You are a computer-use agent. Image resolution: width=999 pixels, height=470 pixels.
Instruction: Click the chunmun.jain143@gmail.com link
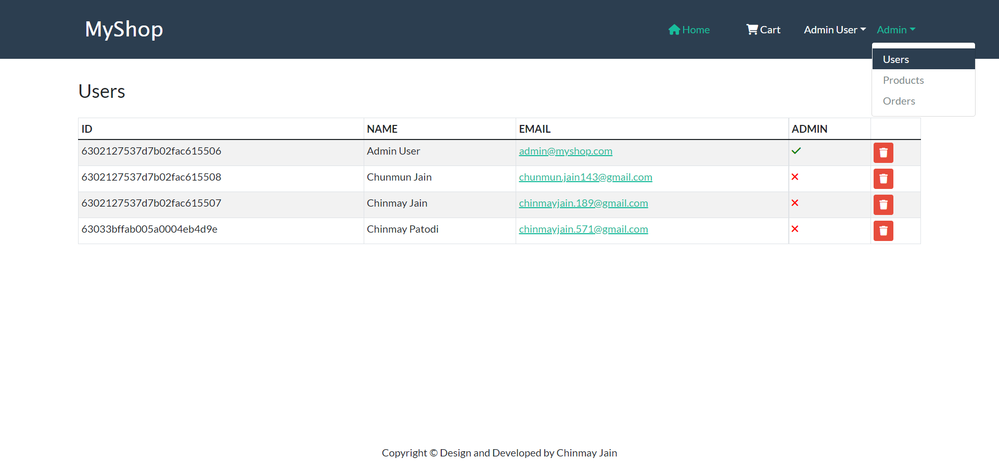(x=585, y=177)
